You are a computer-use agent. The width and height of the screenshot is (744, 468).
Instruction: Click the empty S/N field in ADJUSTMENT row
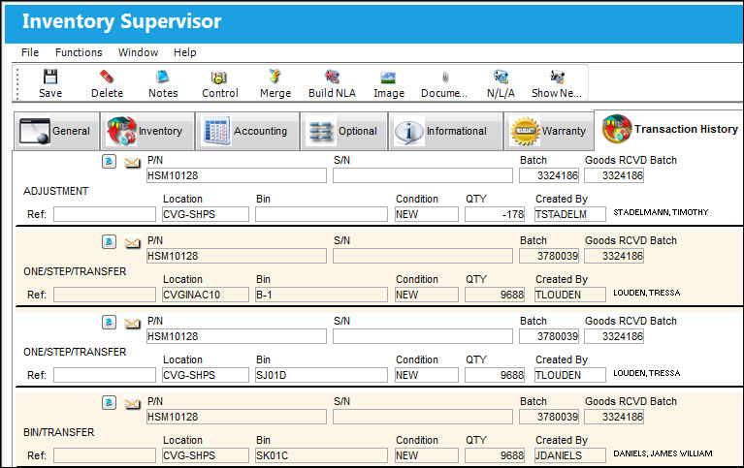(423, 176)
